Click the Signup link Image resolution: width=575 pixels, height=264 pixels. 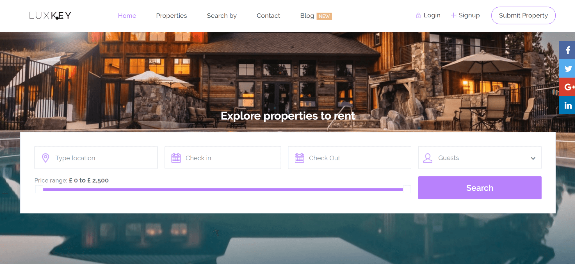point(465,15)
